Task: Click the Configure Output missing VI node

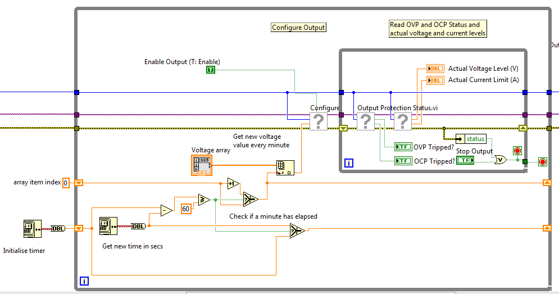Action: pyautogui.click(x=319, y=121)
